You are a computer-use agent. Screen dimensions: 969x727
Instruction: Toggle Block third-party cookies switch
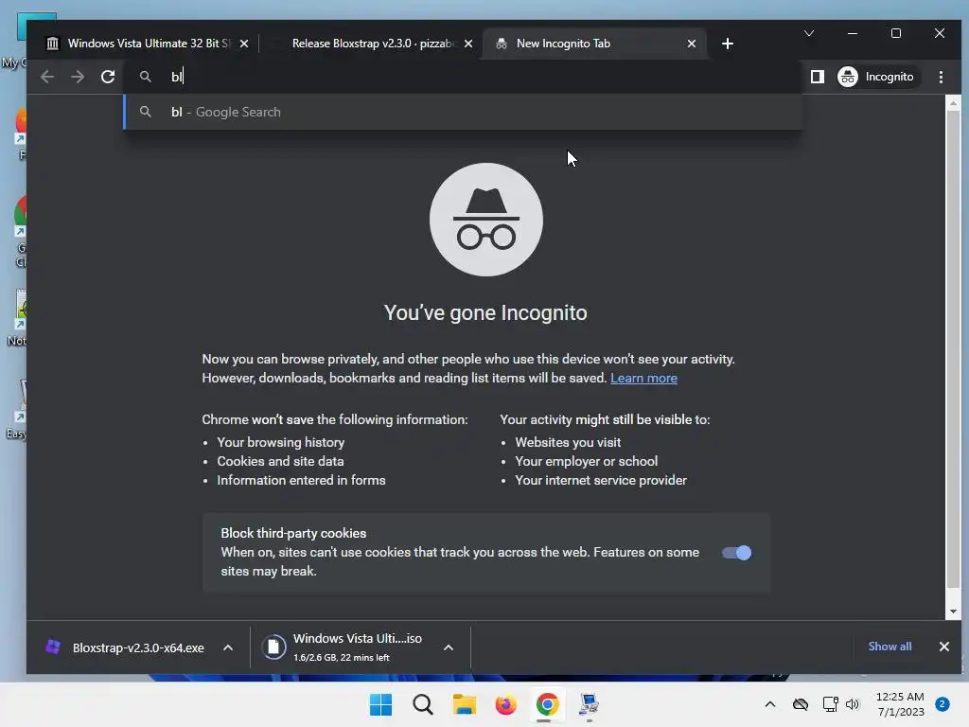tap(736, 553)
